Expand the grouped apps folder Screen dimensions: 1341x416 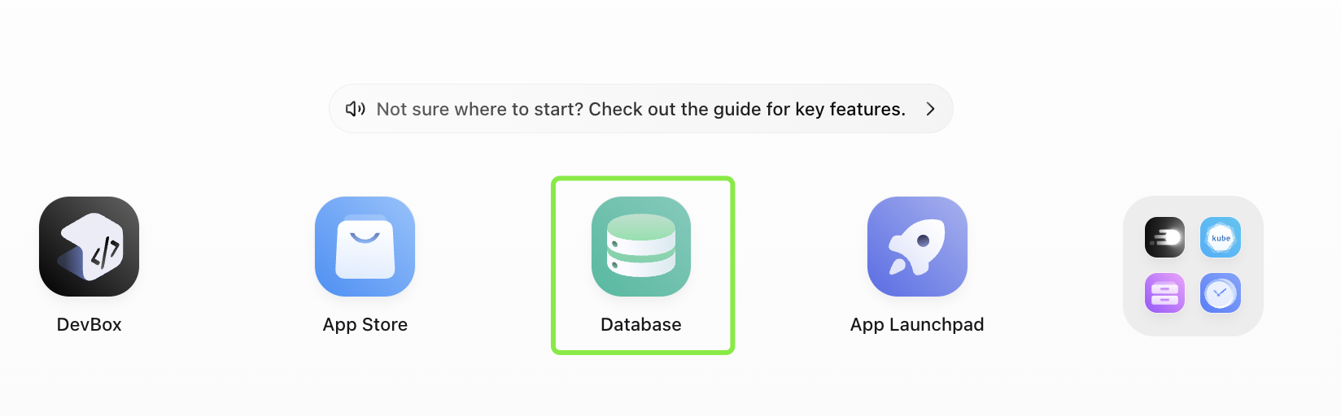click(x=1193, y=266)
